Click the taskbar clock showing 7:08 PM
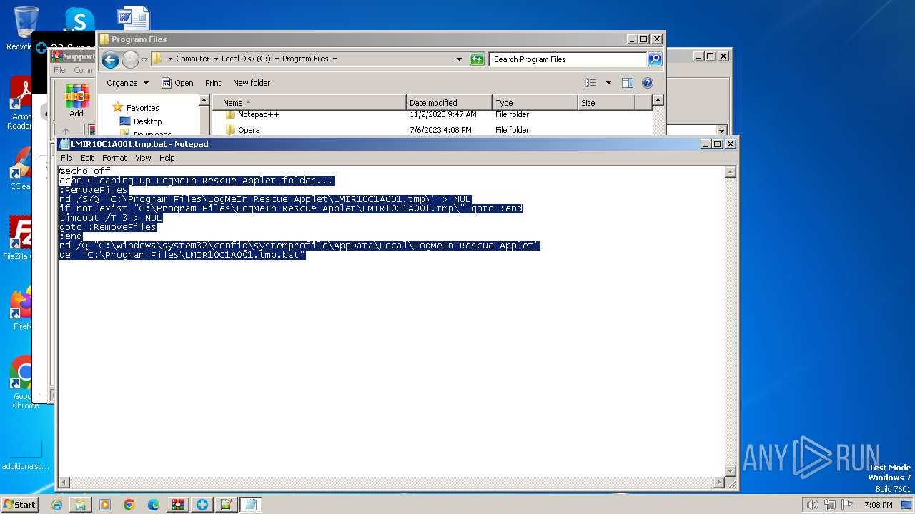The height and width of the screenshot is (514, 915). tap(878, 505)
